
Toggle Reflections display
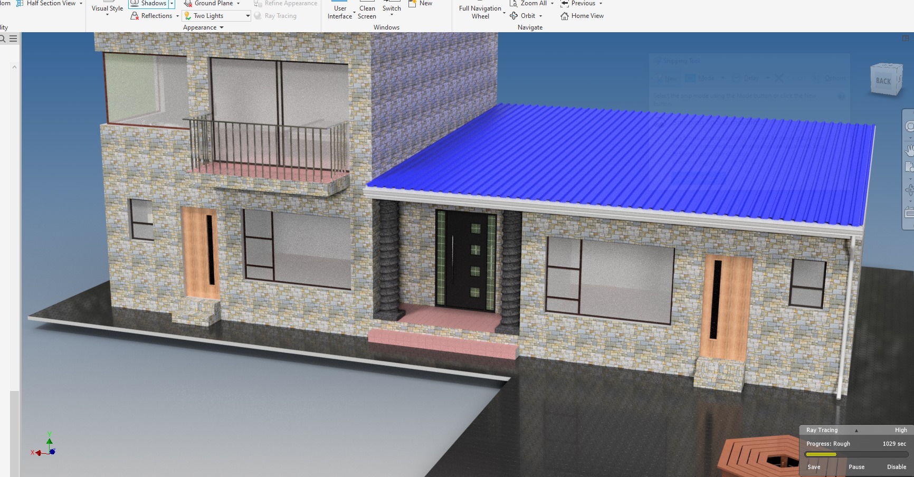[151, 16]
